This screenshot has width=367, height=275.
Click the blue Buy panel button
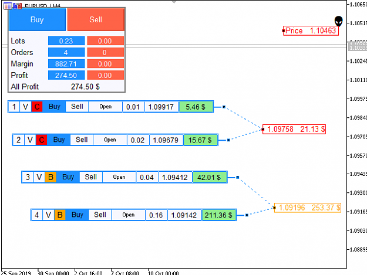(37, 19)
